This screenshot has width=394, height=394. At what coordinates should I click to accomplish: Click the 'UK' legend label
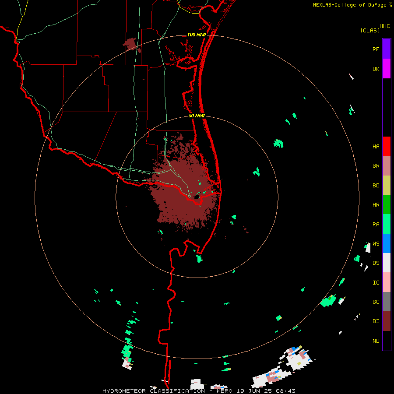pos(376,69)
